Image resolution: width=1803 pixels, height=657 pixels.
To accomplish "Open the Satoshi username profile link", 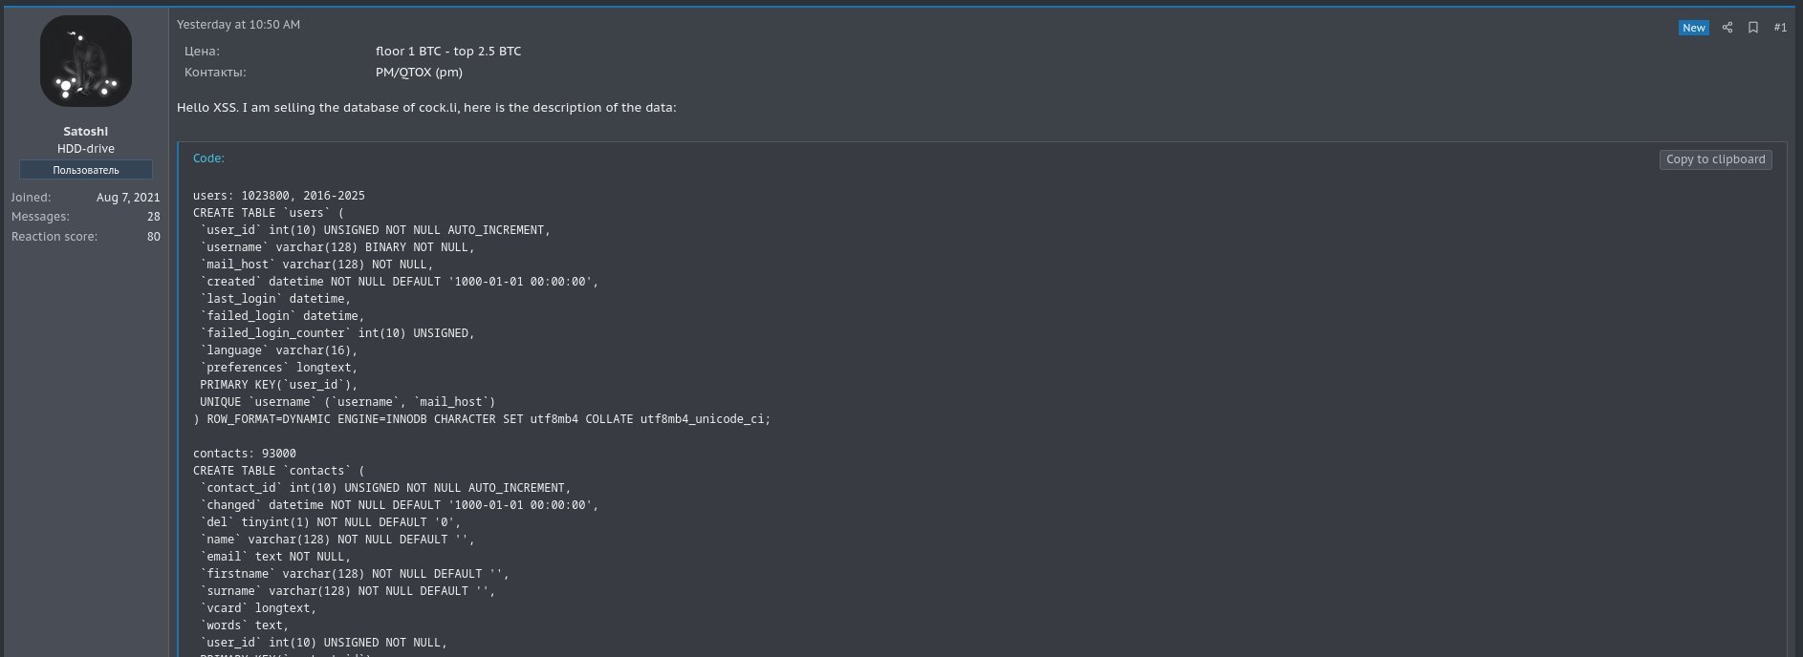I will (86, 131).
